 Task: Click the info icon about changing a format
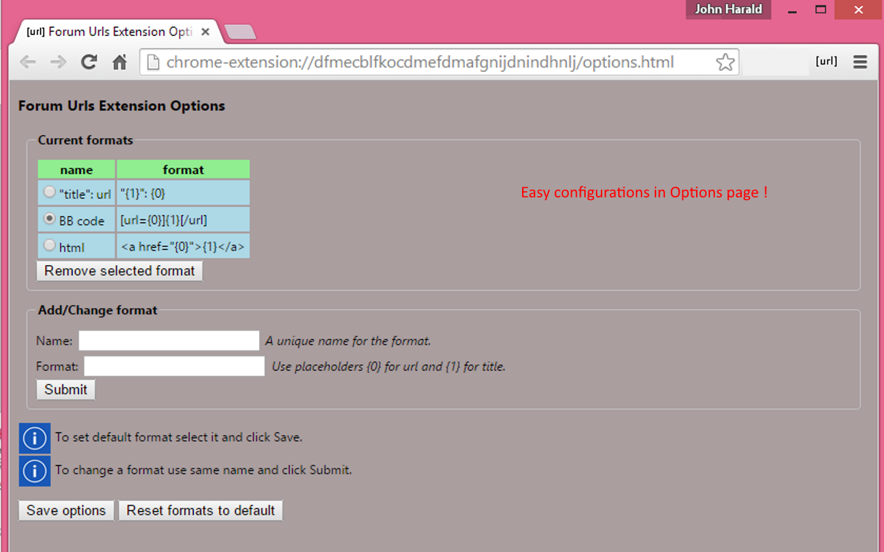click(35, 471)
